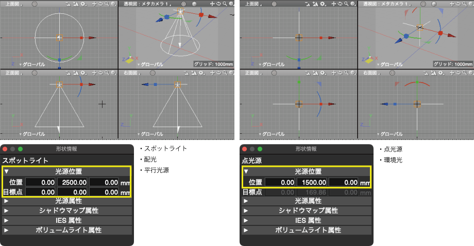The height and width of the screenshot is (246, 474).
Task: Expand IES 属性 section in spotlight panel
Action: 6,220
